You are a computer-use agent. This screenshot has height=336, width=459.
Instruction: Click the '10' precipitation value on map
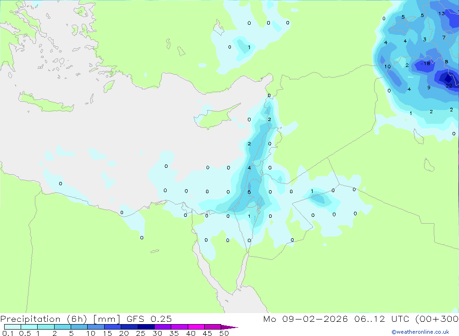point(387,66)
